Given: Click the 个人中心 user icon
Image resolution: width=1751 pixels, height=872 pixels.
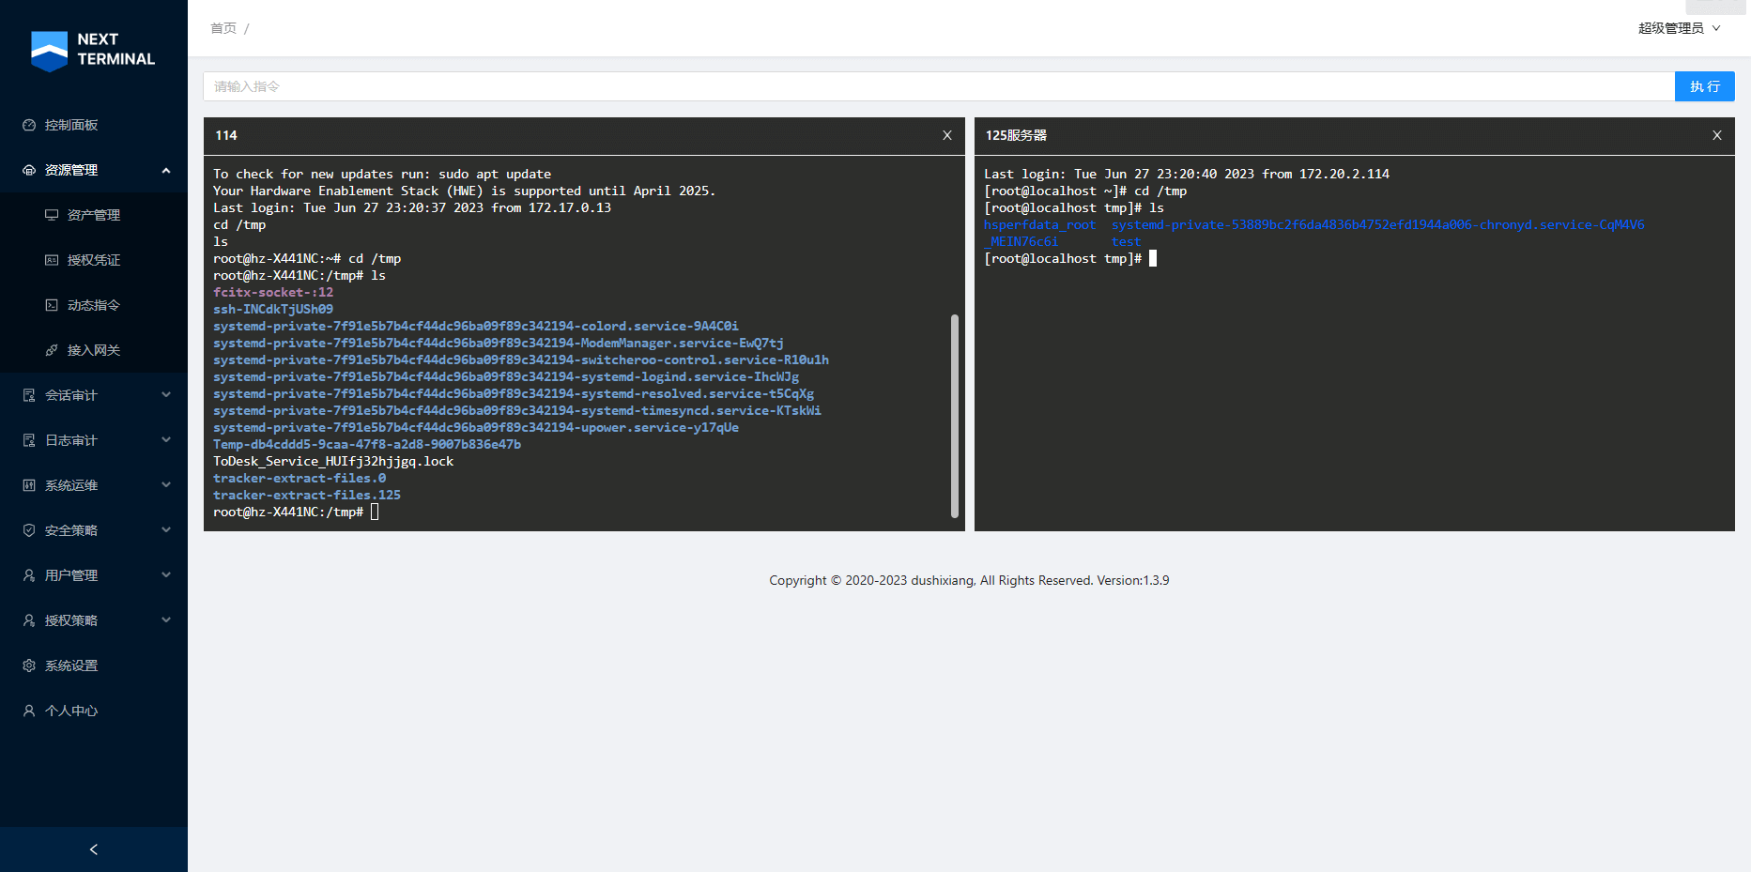Looking at the screenshot, I should [29, 711].
